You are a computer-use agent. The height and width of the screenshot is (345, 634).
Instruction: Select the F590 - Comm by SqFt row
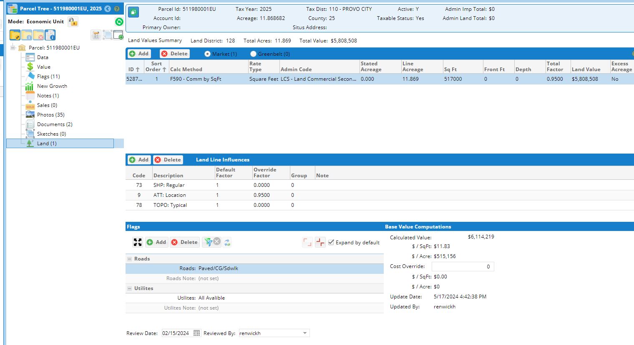[x=380, y=79]
